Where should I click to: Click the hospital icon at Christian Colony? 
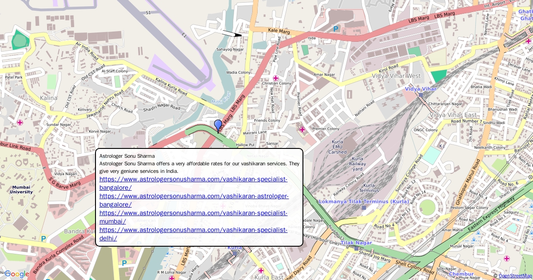275,78
